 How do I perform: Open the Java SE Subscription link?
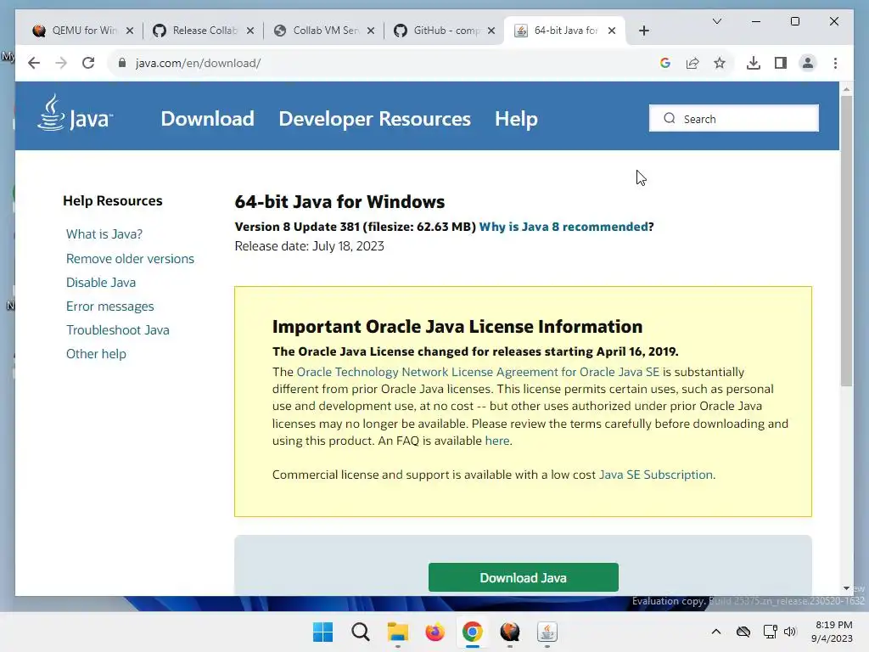click(x=656, y=475)
